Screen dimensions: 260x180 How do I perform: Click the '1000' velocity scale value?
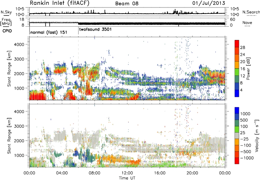pyautogui.click(x=245, y=114)
